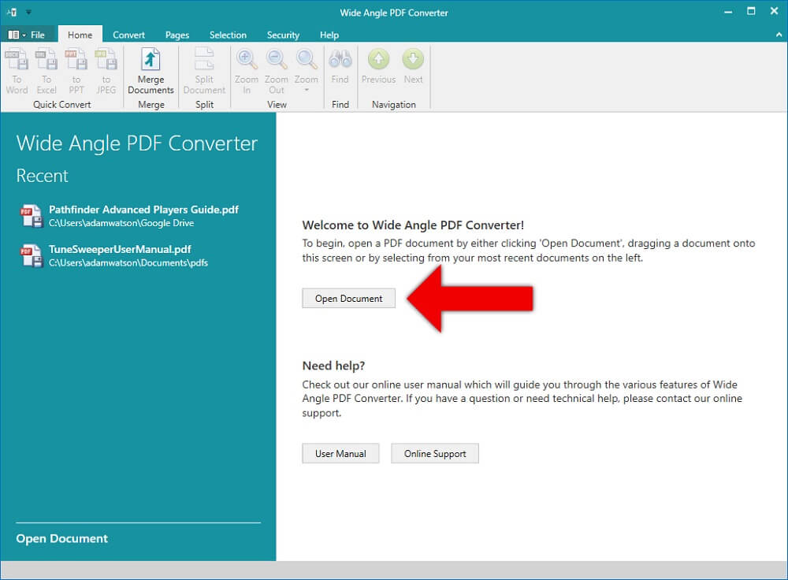Click the Split Document icon
This screenshot has width=788, height=580.
pos(204,61)
